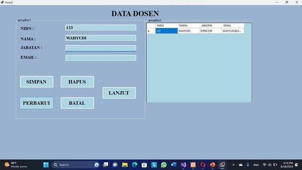The height and width of the screenshot is (170, 302).
Task: Select the DIREKTUR cell in grid
Action: [x=211, y=31]
